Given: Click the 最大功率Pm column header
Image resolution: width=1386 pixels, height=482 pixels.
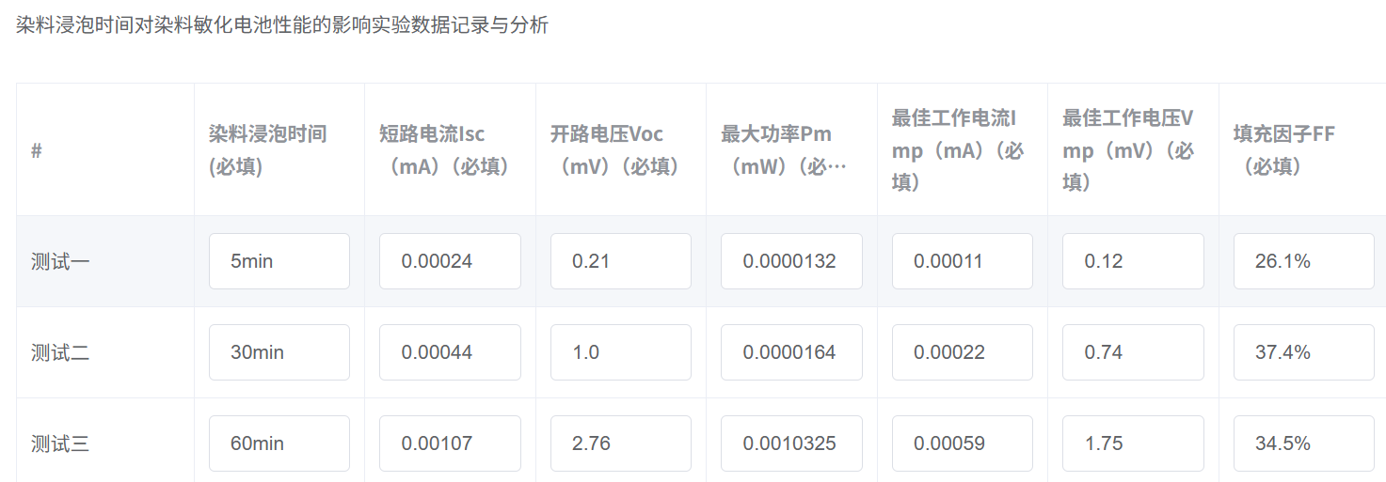Looking at the screenshot, I should 783,149.
